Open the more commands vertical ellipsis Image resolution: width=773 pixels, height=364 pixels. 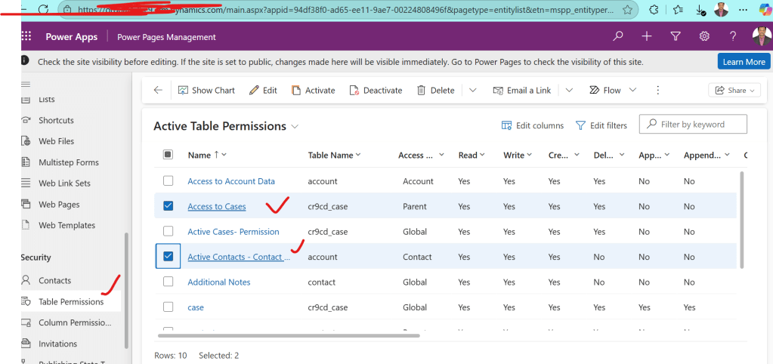coord(657,90)
